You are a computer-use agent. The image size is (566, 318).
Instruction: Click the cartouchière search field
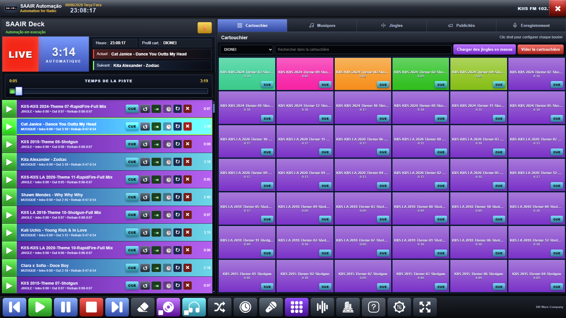coord(363,49)
